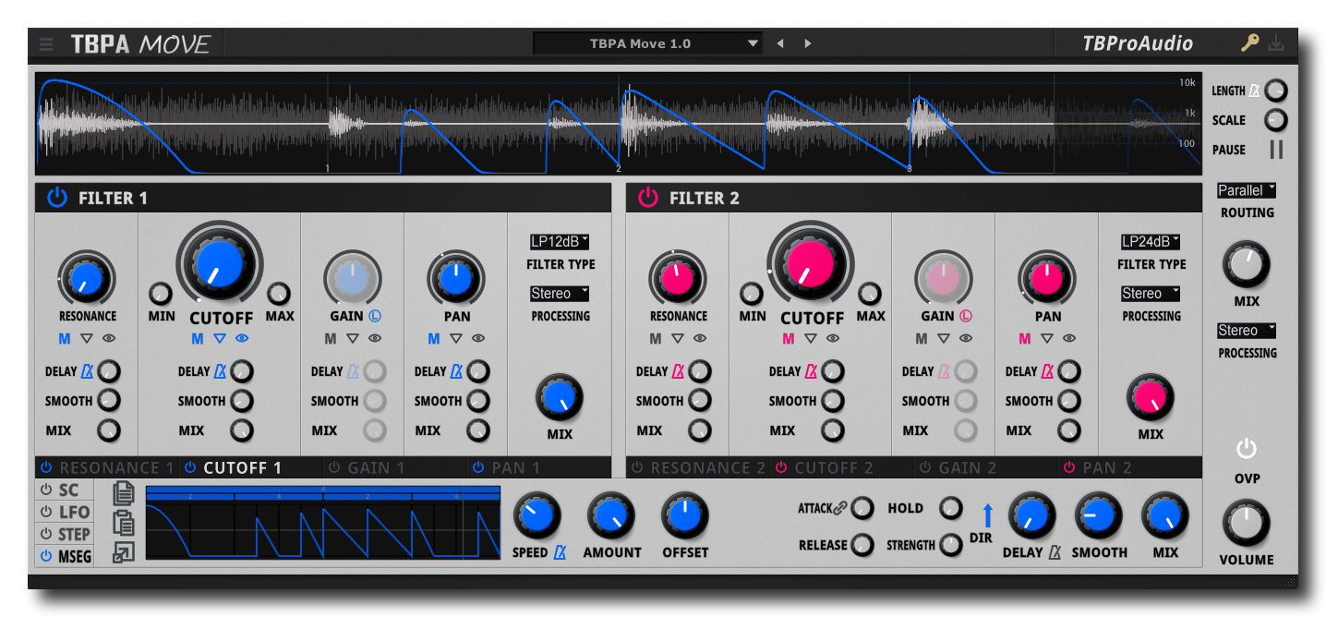Toggle the Filter 1 power button
The image size is (1326, 617).
(57, 198)
